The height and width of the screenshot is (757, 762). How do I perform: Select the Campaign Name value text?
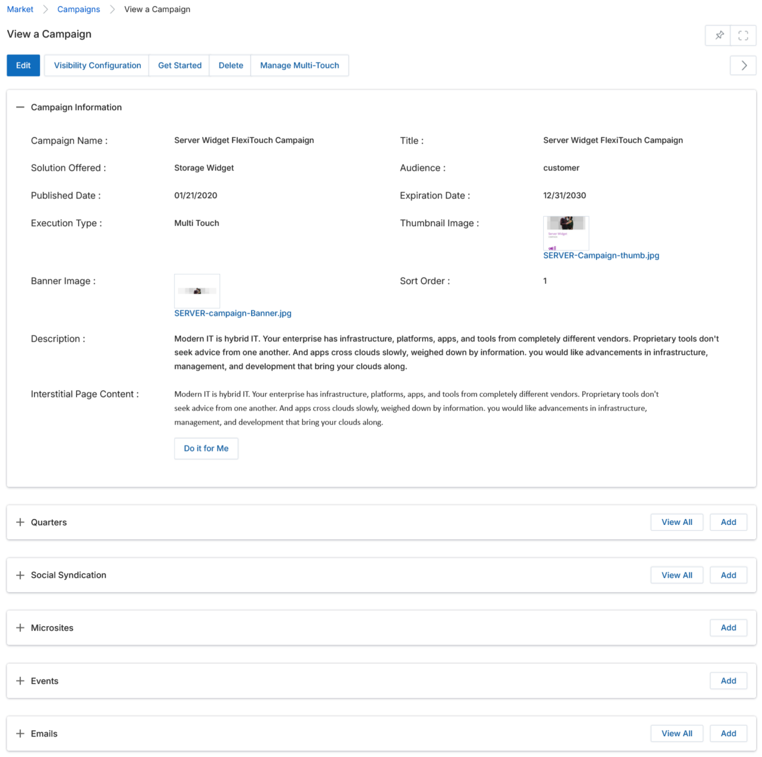pos(244,140)
